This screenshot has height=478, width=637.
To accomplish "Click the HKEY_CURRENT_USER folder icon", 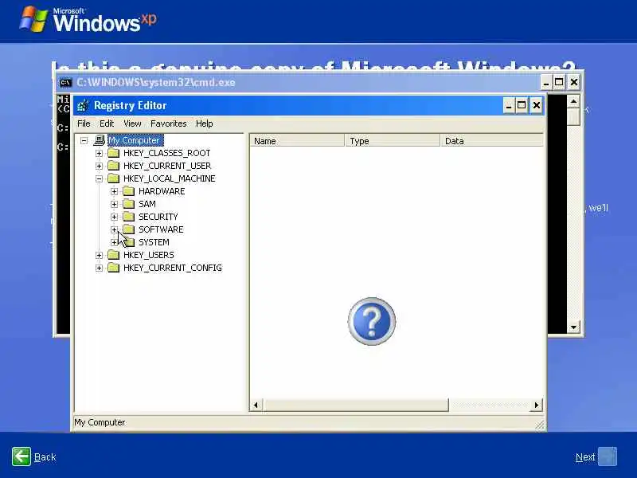I will 113,166.
